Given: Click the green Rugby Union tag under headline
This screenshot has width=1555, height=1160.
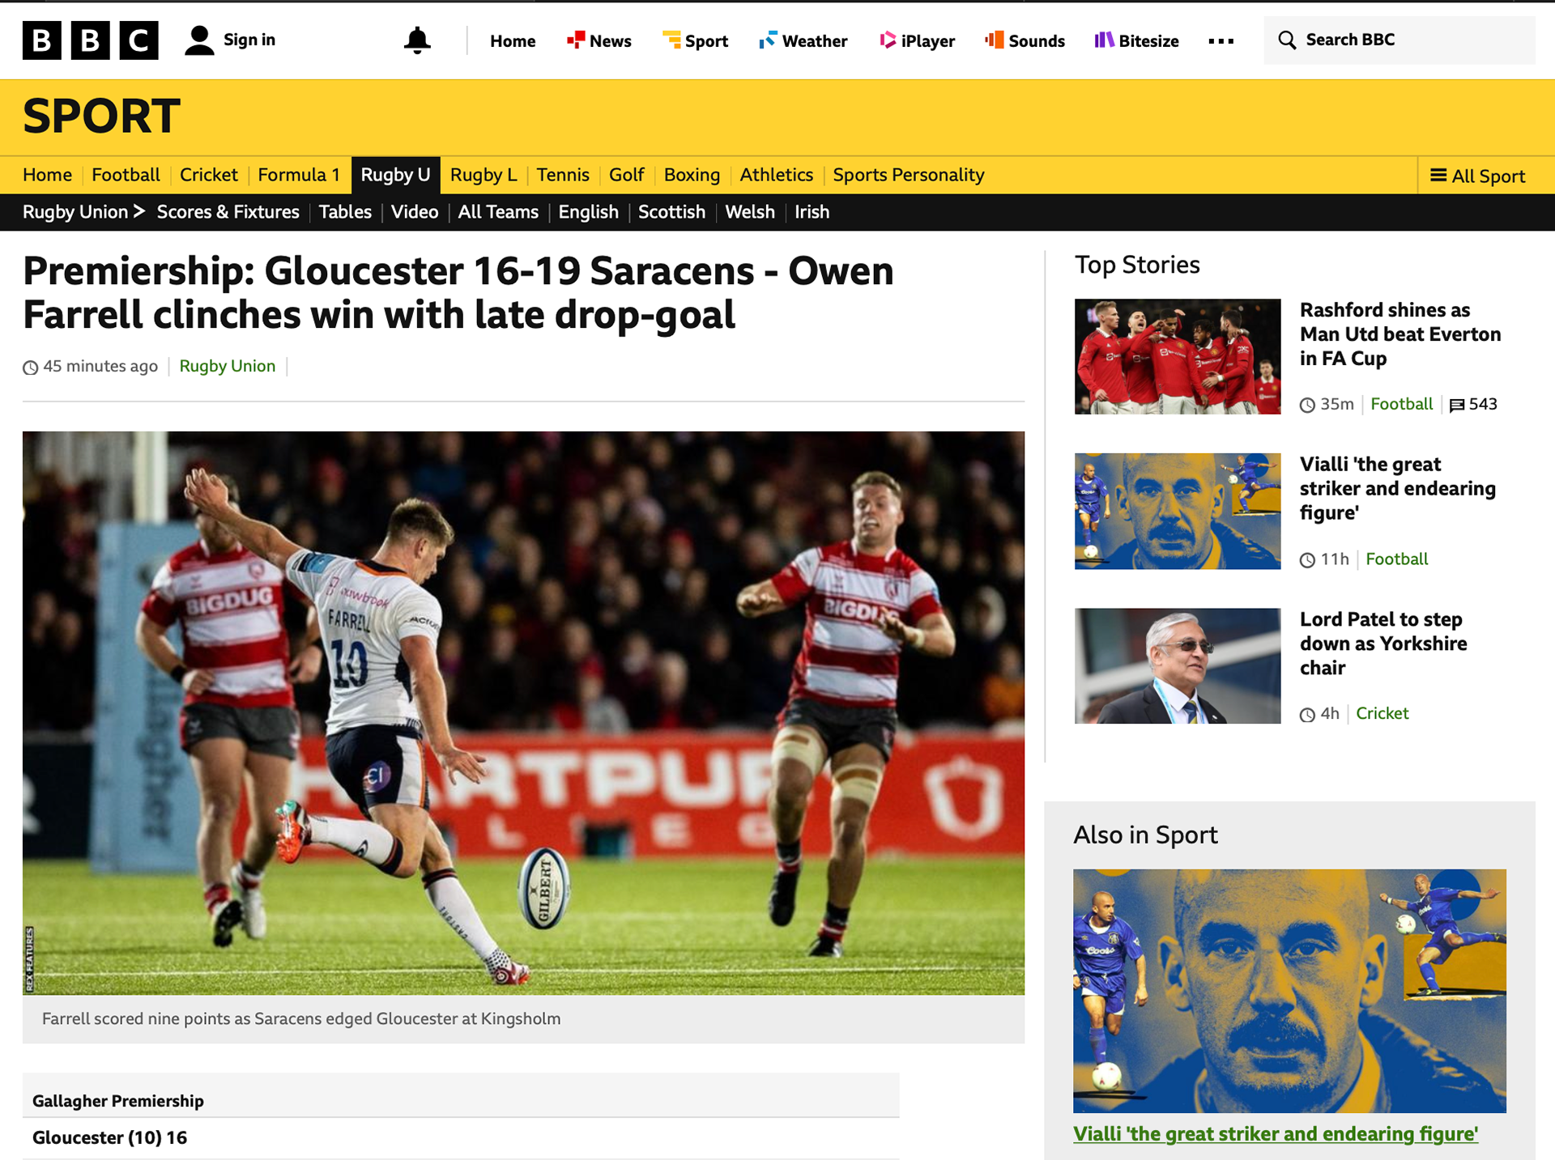Looking at the screenshot, I should tap(227, 366).
